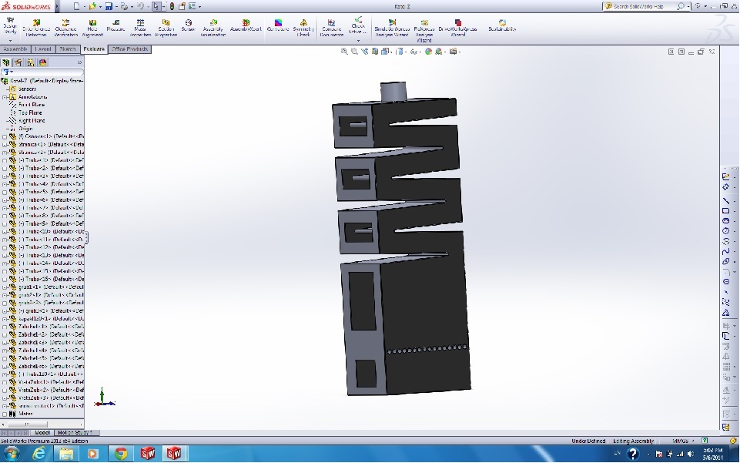Image resolution: width=740 pixels, height=463 pixels.
Task: Select Front Plane in the feature tree
Action: coord(32,105)
